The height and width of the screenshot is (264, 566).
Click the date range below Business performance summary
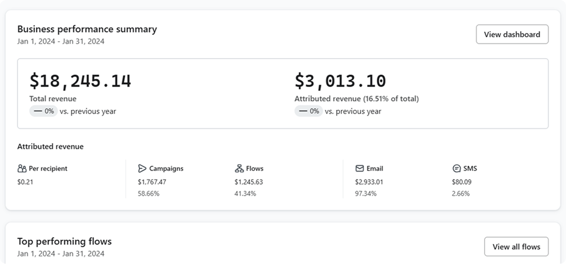(x=61, y=41)
